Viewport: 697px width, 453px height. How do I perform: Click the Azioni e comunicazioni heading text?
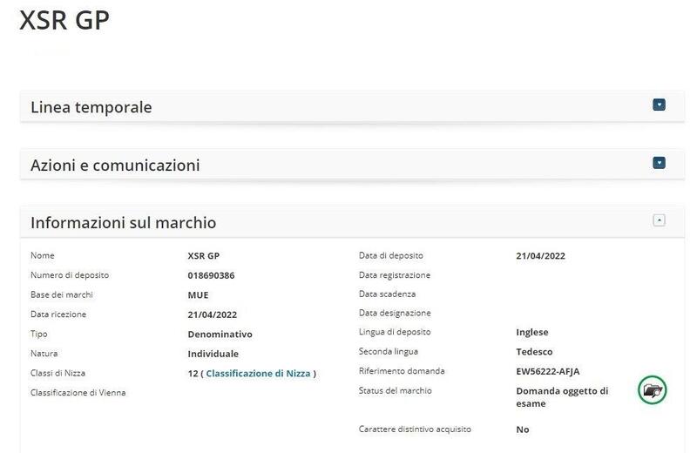click(x=115, y=165)
